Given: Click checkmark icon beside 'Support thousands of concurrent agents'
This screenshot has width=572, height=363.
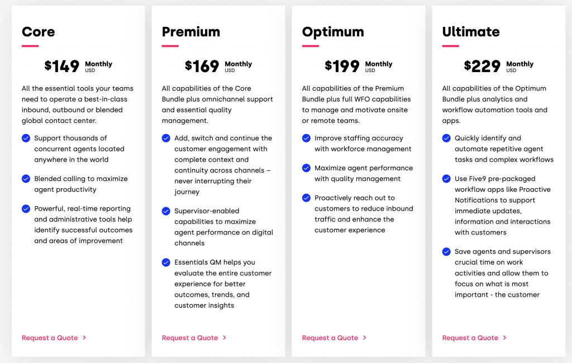Looking at the screenshot, I should tap(26, 138).
